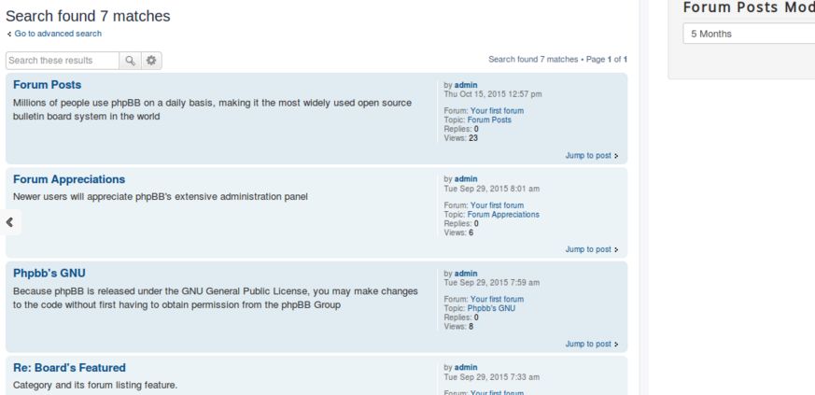Open Topic link 'Forum Appreciations'
815x395 pixels.
[503, 215]
